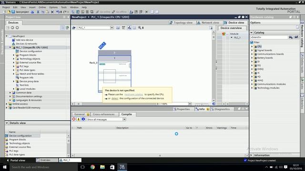Screen dimensions: 305x171
Task: Click the errors filter red icon
Action: [74, 119]
